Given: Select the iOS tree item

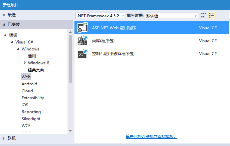Looking at the screenshot, I should 25,105.
